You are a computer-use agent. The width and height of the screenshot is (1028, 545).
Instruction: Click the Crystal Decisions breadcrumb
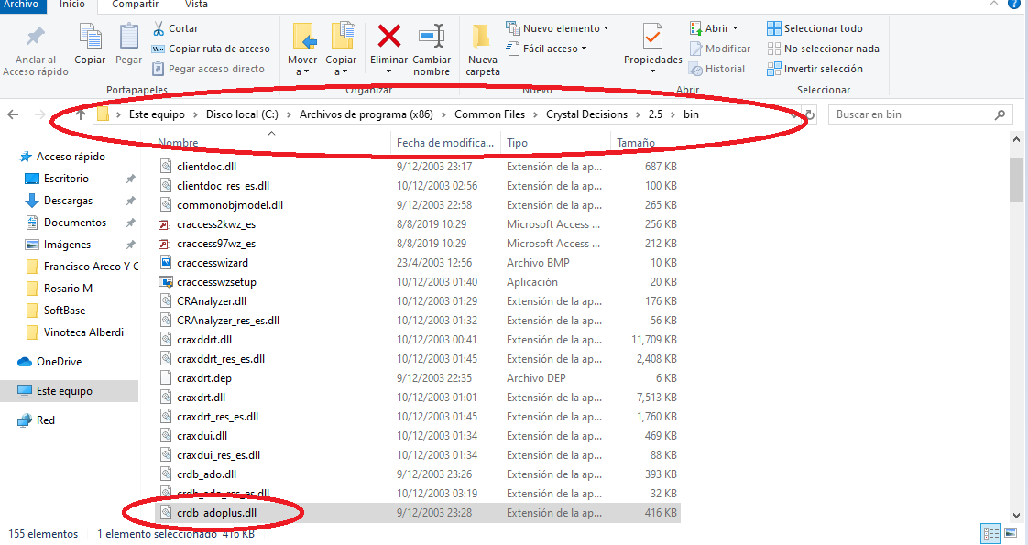point(586,114)
